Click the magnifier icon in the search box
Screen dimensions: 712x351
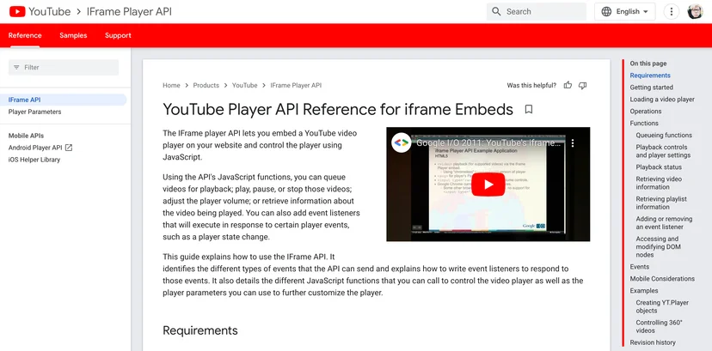click(x=496, y=11)
